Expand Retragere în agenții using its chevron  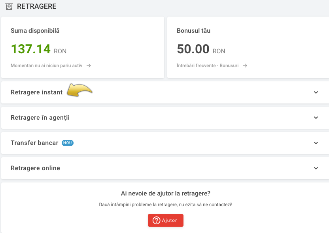[x=316, y=118]
